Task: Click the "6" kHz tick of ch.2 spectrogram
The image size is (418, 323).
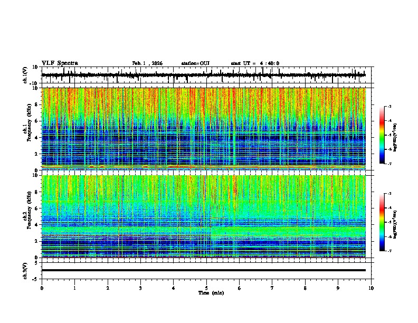Action: [x=37, y=208]
